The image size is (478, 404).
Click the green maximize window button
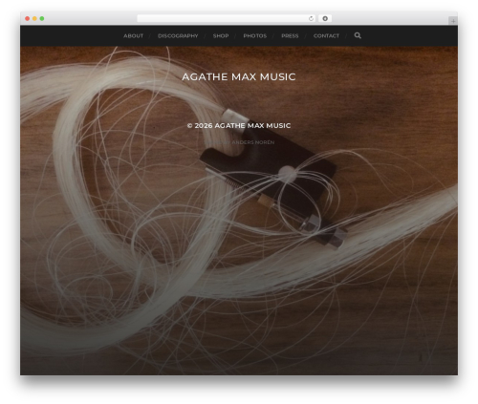pyautogui.click(x=42, y=18)
